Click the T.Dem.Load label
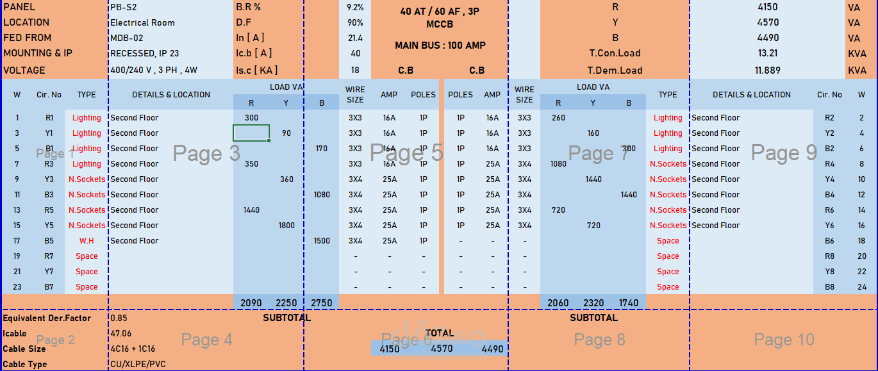Image resolution: width=878 pixels, height=371 pixels. (615, 70)
